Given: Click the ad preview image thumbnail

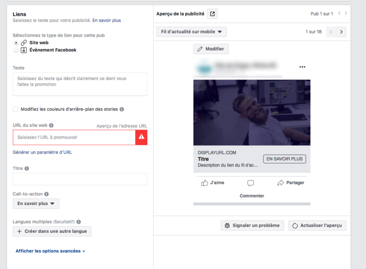Looking at the screenshot, I should tap(252, 112).
